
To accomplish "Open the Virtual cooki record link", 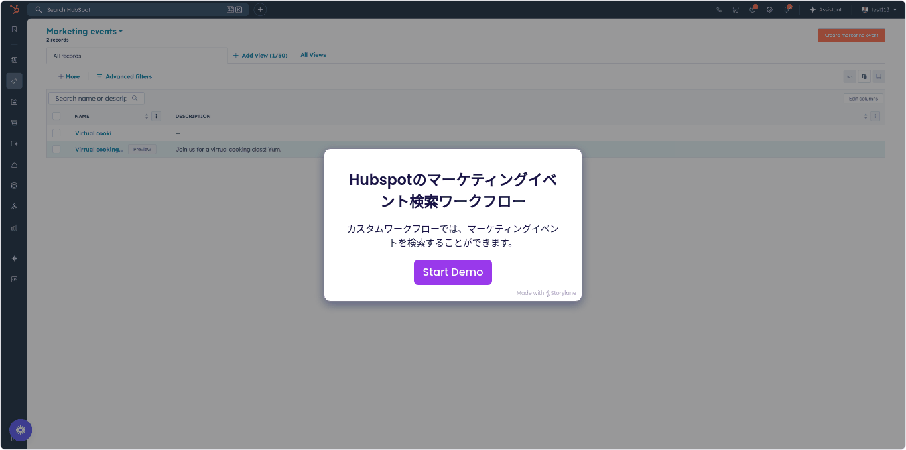I will [x=94, y=133].
